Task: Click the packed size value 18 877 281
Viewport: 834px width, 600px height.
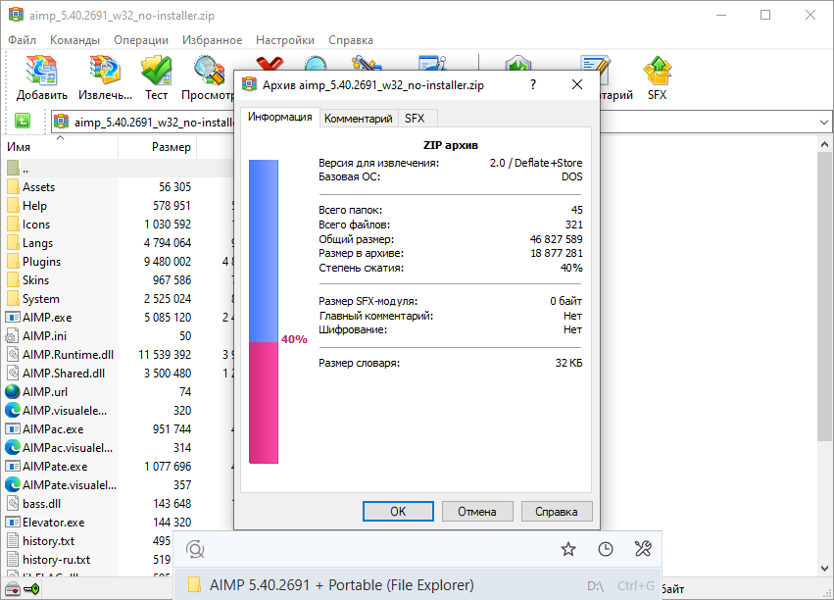Action: [x=557, y=253]
